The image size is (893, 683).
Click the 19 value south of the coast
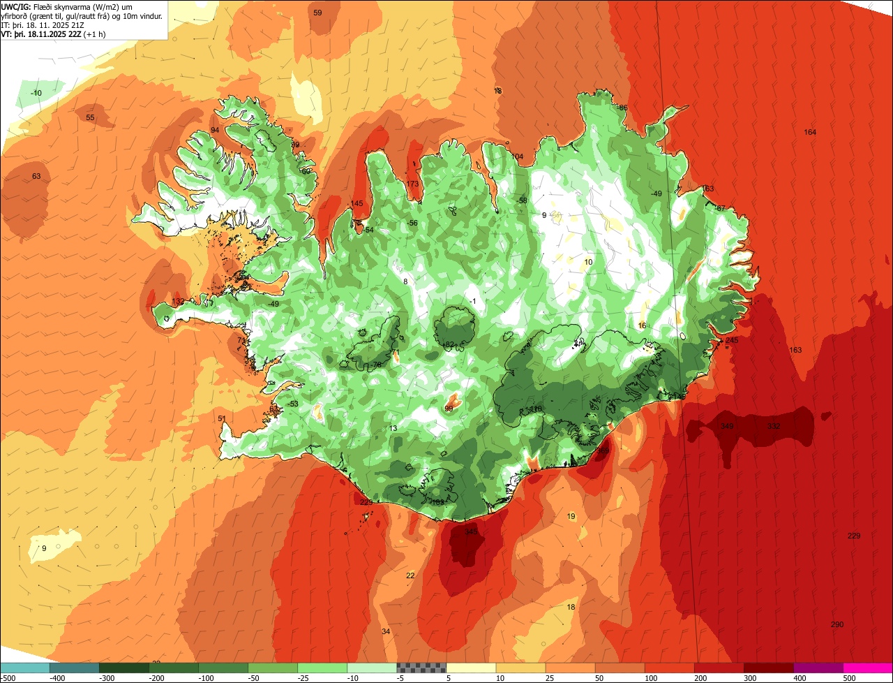[571, 517]
